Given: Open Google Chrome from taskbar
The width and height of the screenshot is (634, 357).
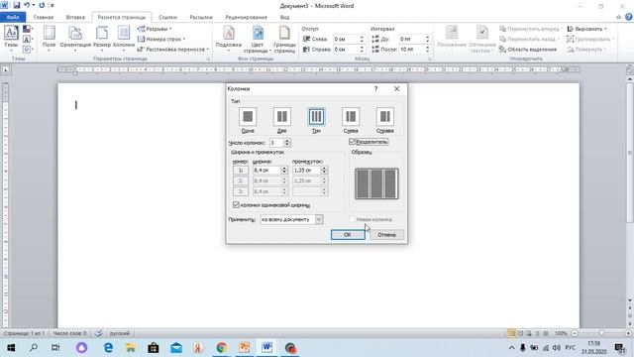Looking at the screenshot, I should pyautogui.click(x=221, y=348).
